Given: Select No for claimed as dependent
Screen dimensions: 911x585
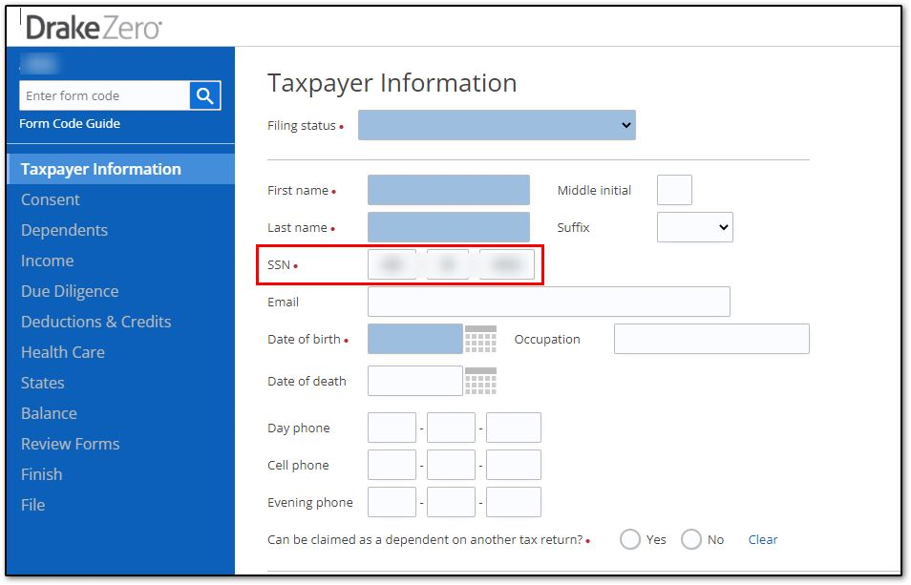Looking at the screenshot, I should click(x=691, y=539).
